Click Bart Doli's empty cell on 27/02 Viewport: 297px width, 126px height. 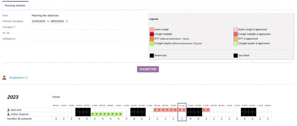260,110
